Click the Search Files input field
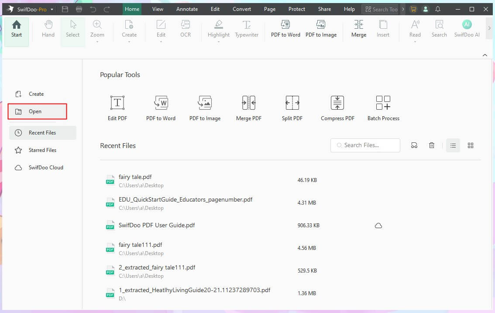 click(x=365, y=145)
